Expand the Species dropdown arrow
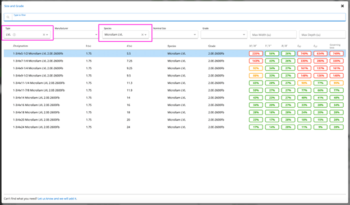 click(x=145, y=35)
